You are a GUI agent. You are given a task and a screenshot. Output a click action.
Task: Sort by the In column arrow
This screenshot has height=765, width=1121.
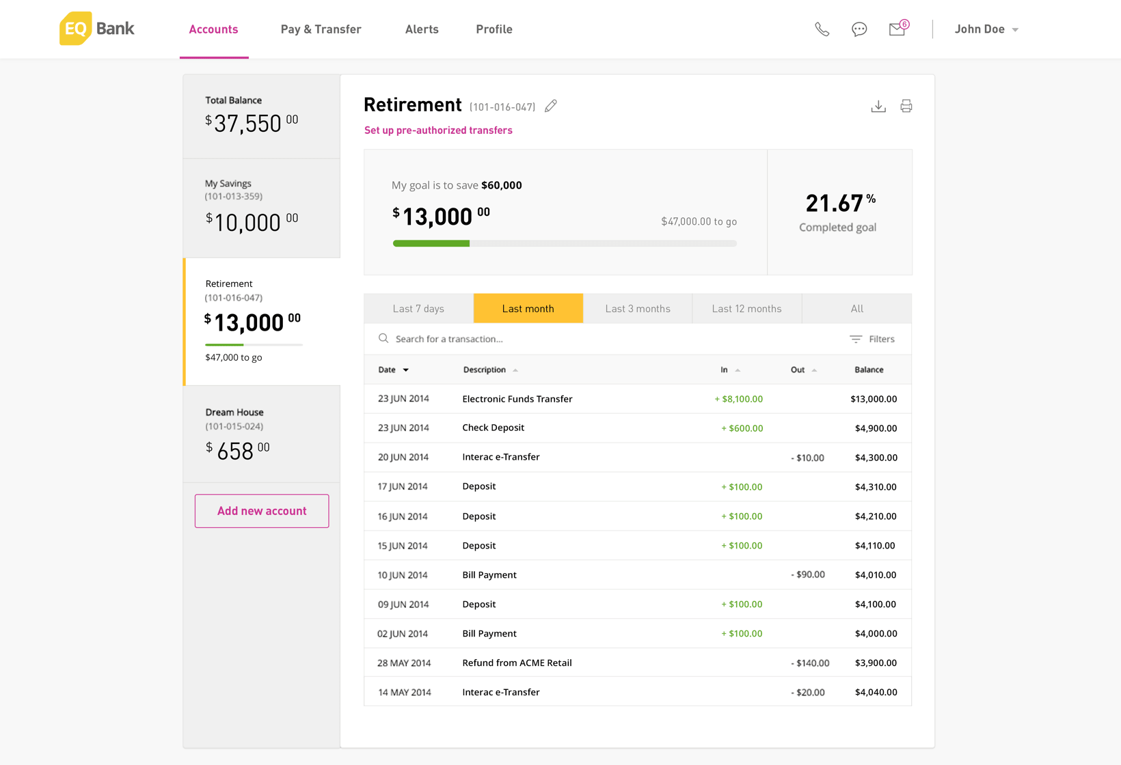738,370
